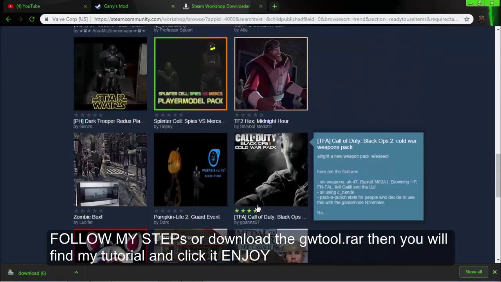
Task: Click the tooltip title 'Black Ops 2: cold war weapons pack'
Action: 367,144
